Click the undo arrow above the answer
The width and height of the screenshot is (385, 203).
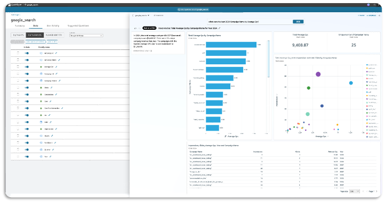pos(135,28)
